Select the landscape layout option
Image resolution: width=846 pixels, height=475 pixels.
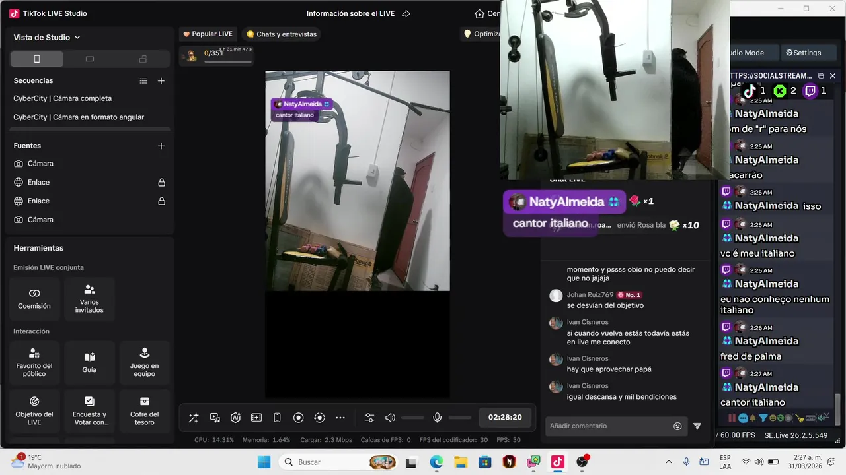click(x=90, y=59)
